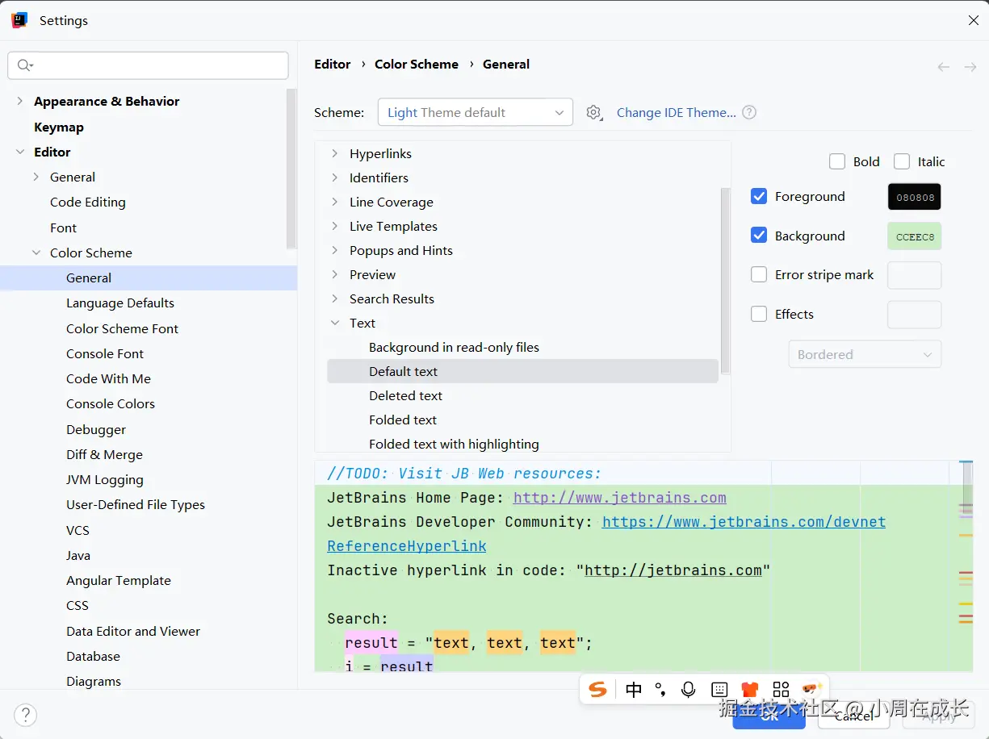Screen dimensions: 989x739
Task: Expand Appearance & Behavior in the tree
Action: 20,101
